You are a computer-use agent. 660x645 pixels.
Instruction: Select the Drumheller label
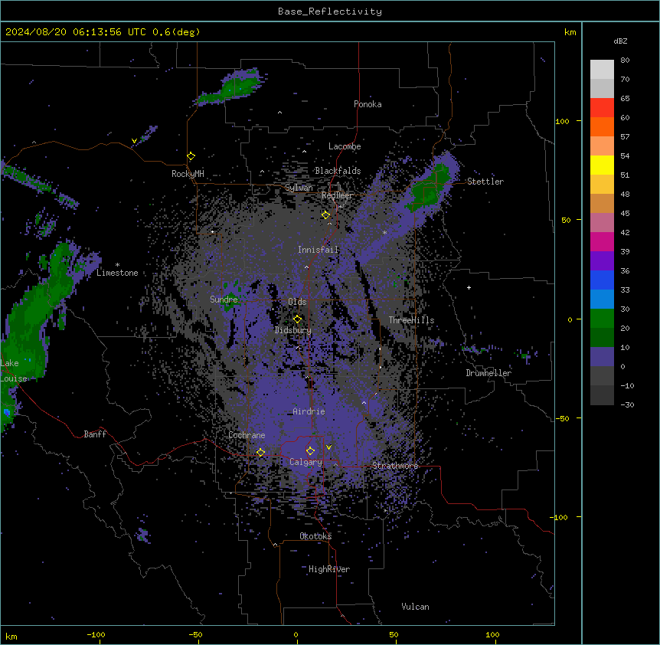point(488,373)
